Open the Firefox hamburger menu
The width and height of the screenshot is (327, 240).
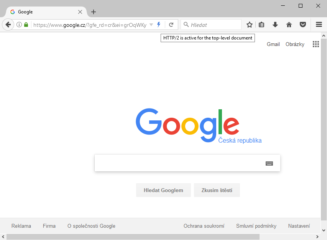(319, 25)
